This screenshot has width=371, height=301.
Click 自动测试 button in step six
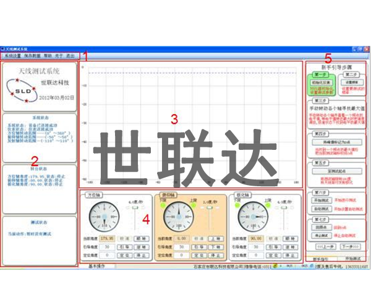pos(322,209)
